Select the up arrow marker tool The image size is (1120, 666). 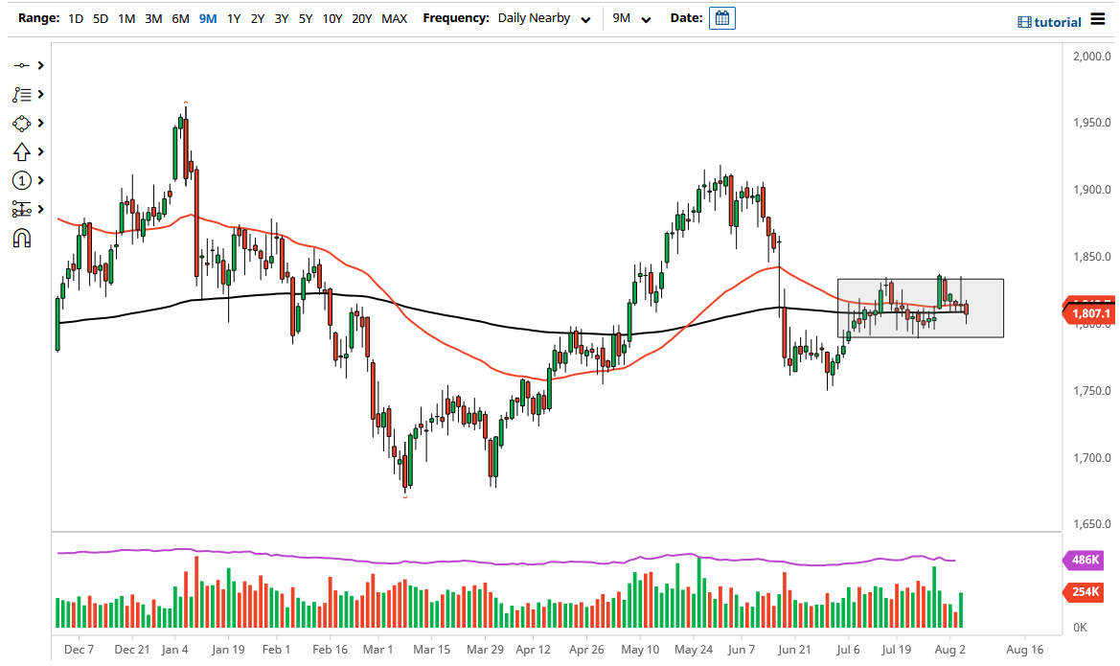coord(21,151)
